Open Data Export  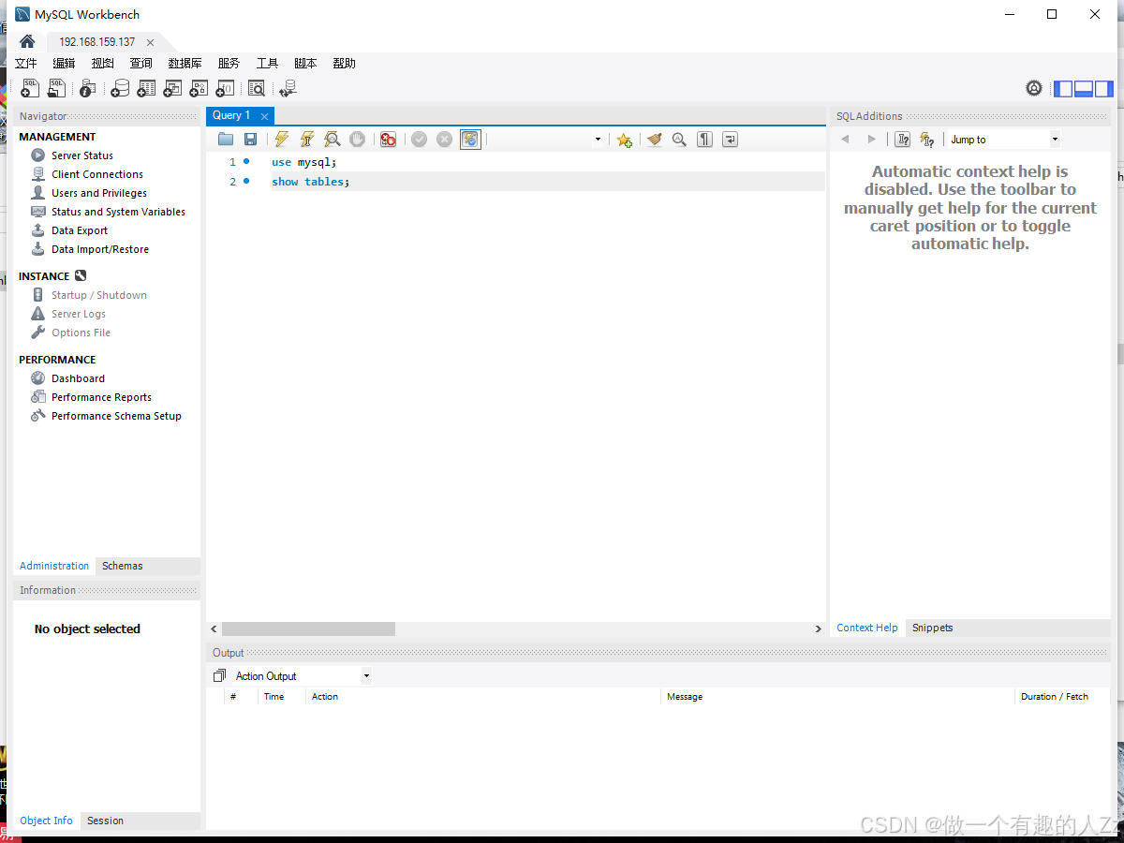pos(79,230)
